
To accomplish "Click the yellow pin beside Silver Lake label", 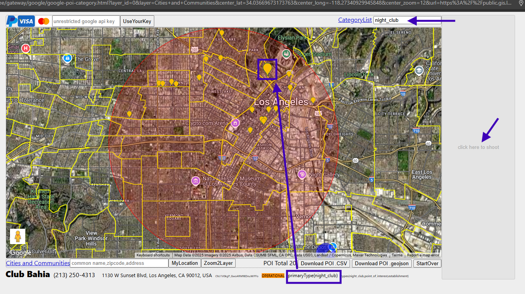I will [x=221, y=33].
